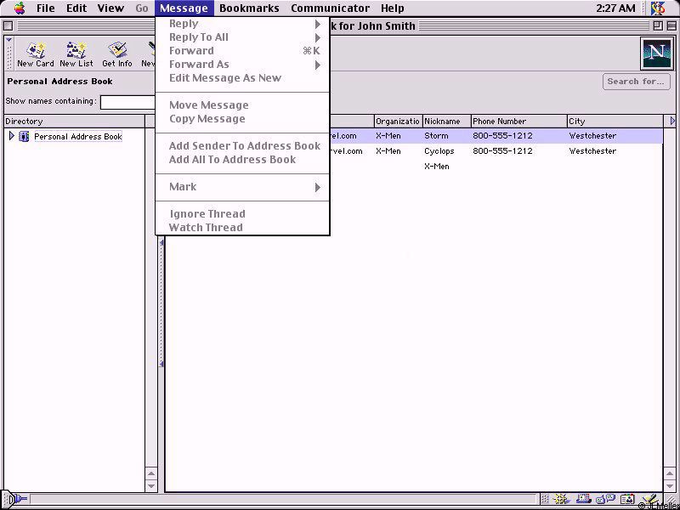Click the Netscape N logo icon
Image resolution: width=680 pixels, height=510 pixels.
tap(656, 54)
